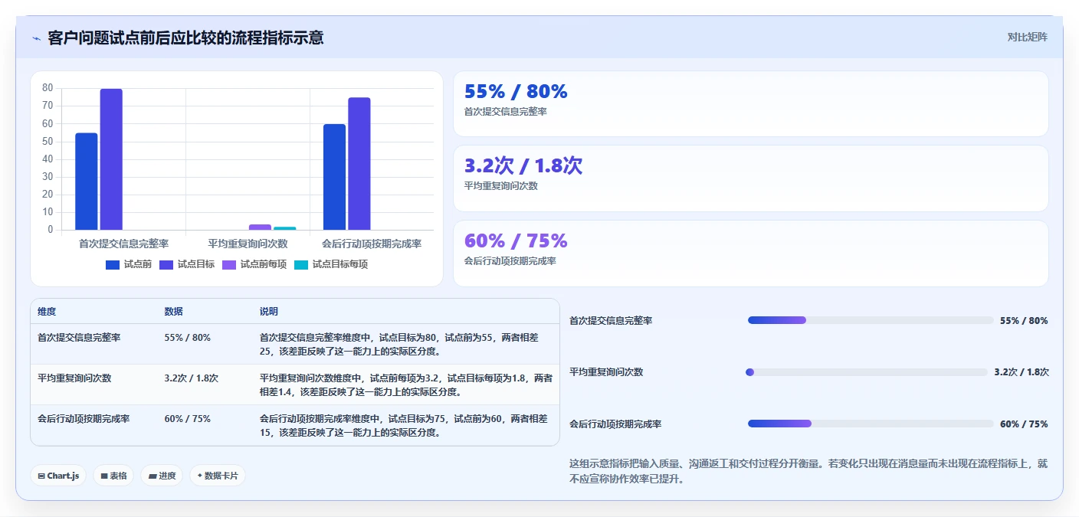Click the 对比矩阵 label in the header
The width and height of the screenshot is (1079, 517).
[1027, 37]
